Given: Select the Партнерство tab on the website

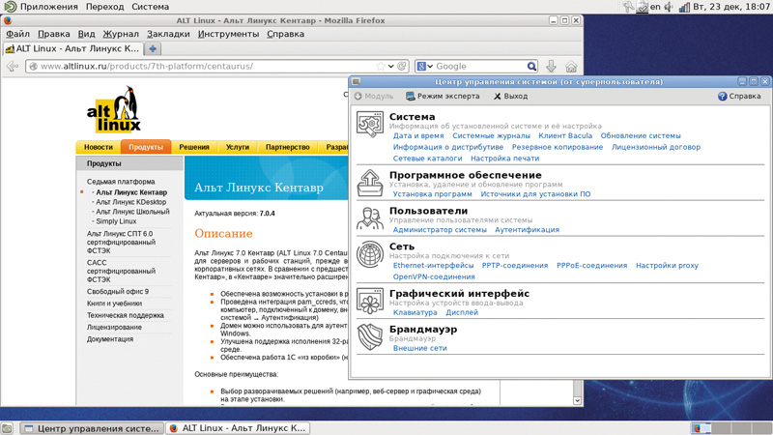Looking at the screenshot, I should [287, 147].
